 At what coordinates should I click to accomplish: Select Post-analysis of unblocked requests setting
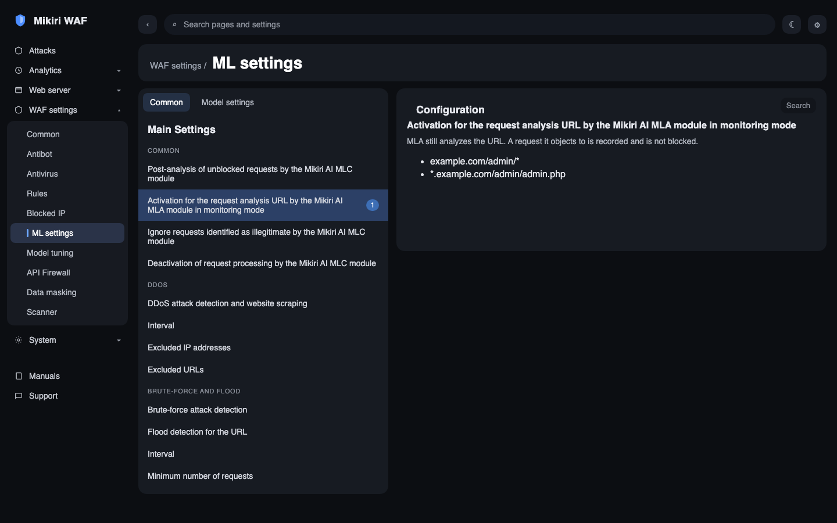pyautogui.click(x=263, y=174)
